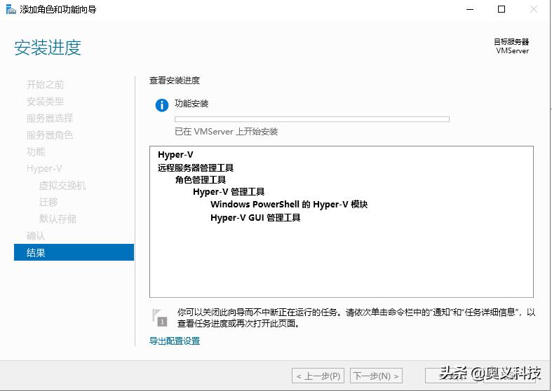Image resolution: width=552 pixels, height=391 pixels.
Task: Minimize the wizard window
Action: (470, 10)
